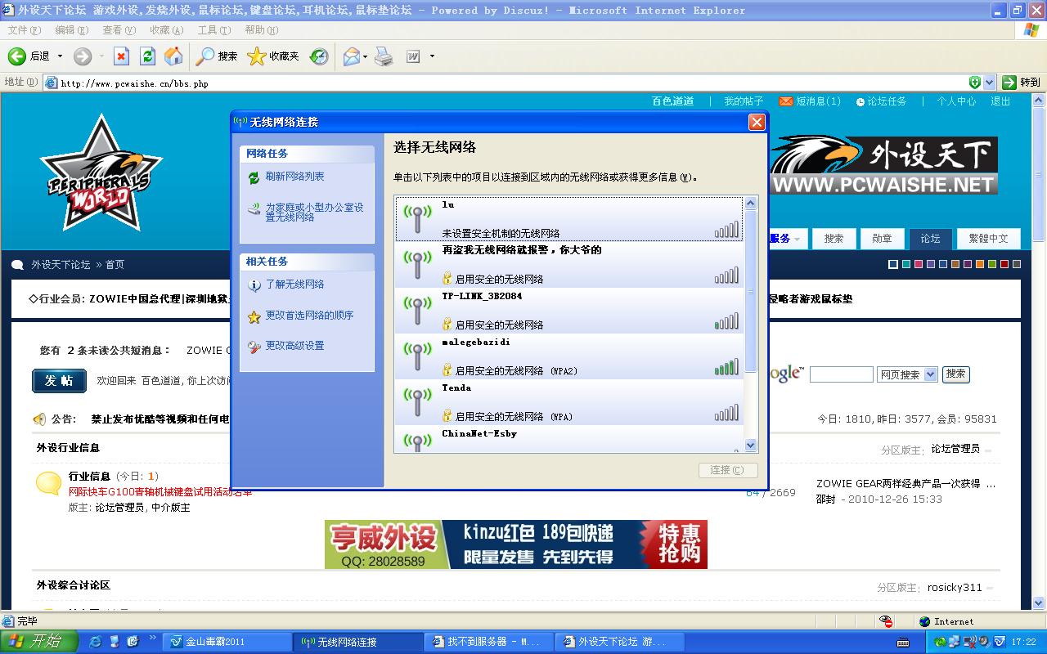This screenshot has width=1047, height=654.
Task: Click the IE Home toolbar icon
Action: 173,56
